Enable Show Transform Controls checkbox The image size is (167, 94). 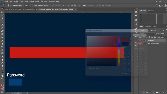[x=33, y=5]
